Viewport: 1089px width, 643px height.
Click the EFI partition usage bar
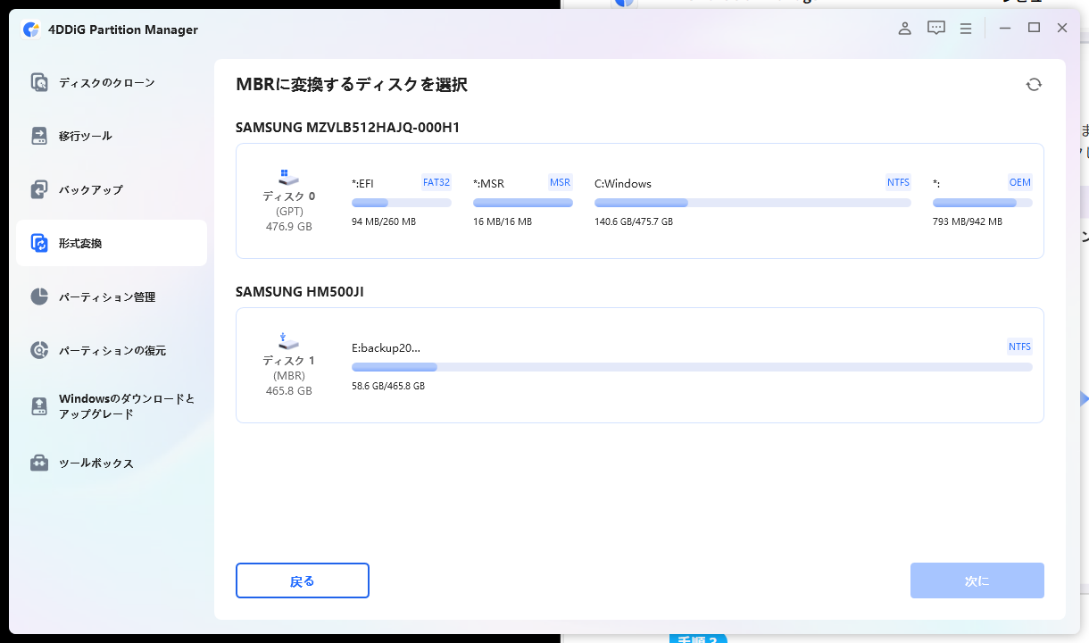click(x=402, y=203)
